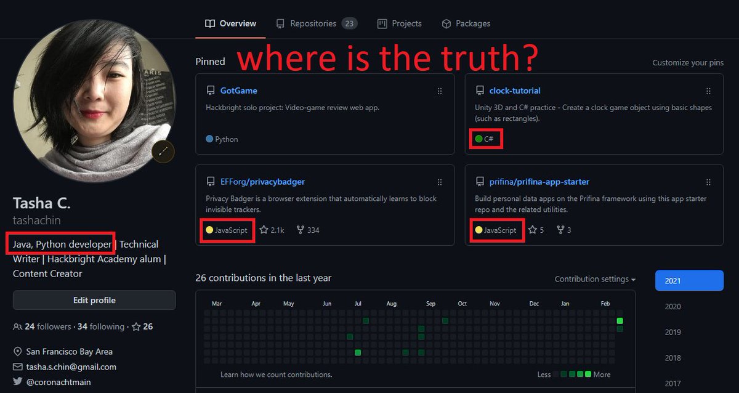Image resolution: width=739 pixels, height=393 pixels.
Task: Open the 34 following list
Action: (100, 326)
